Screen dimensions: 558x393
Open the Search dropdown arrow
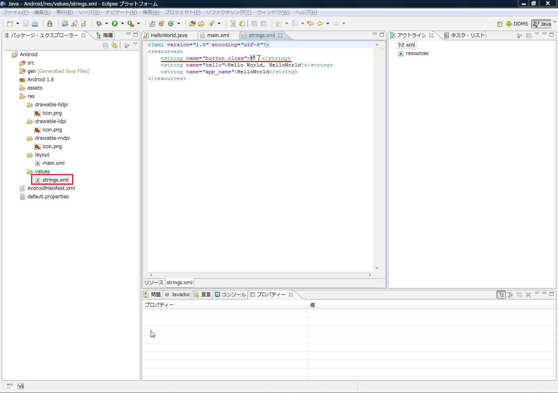(x=219, y=23)
